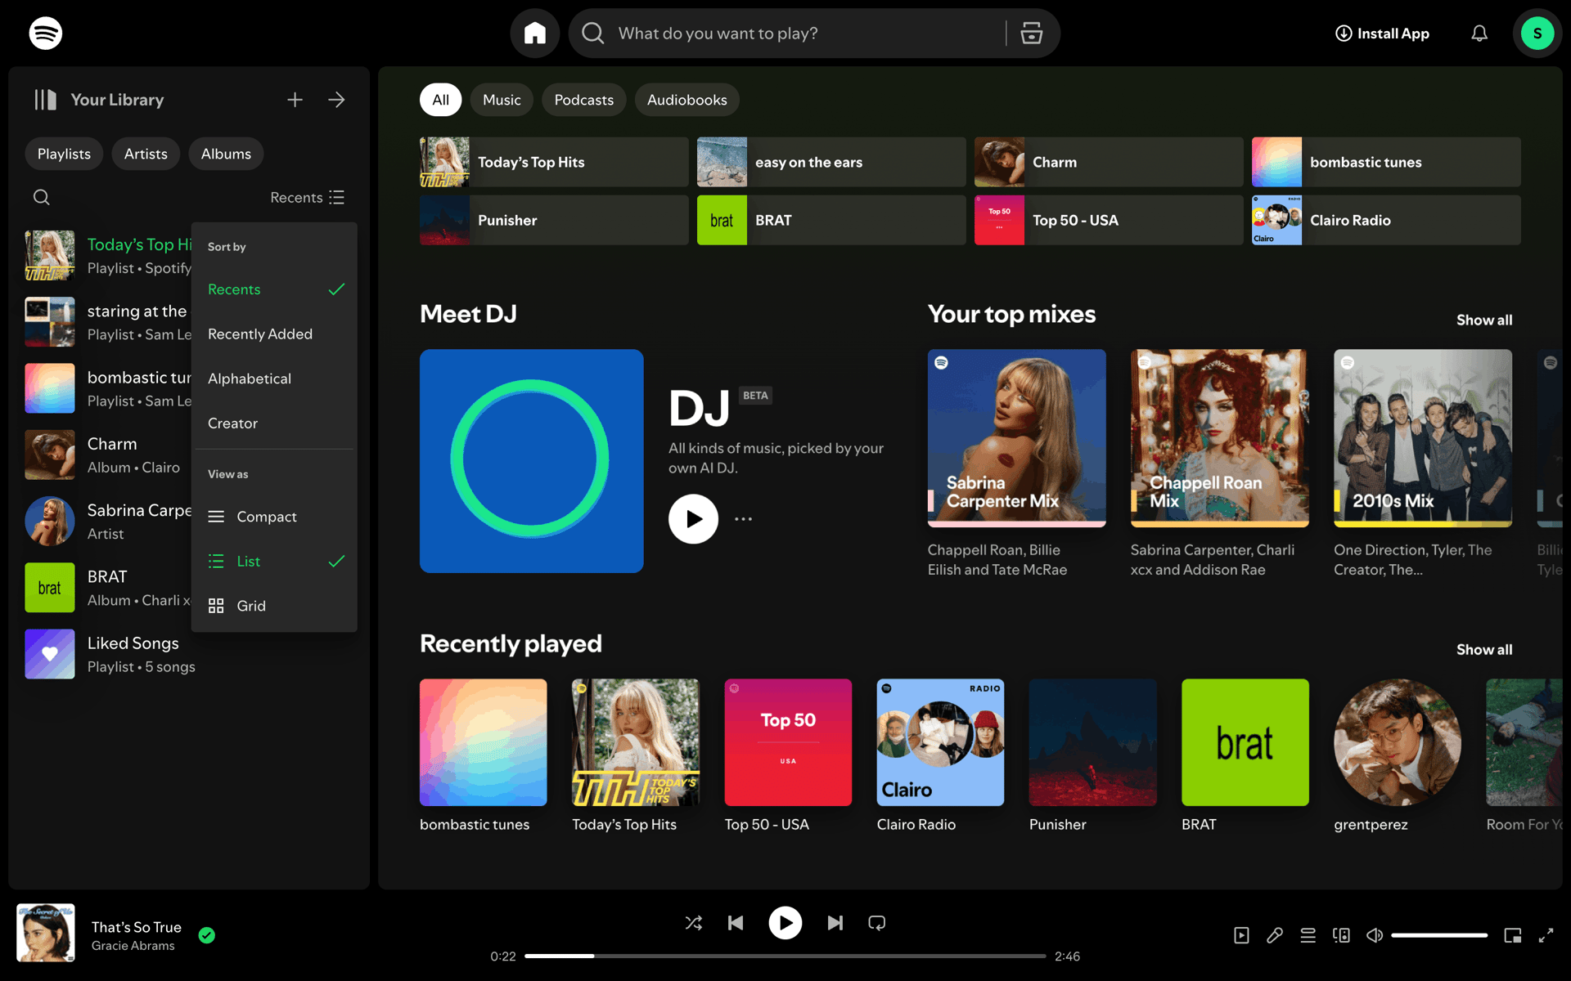
Task: Click Install App button
Action: point(1382,34)
